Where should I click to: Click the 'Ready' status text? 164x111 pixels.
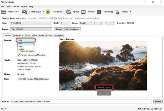4,109
